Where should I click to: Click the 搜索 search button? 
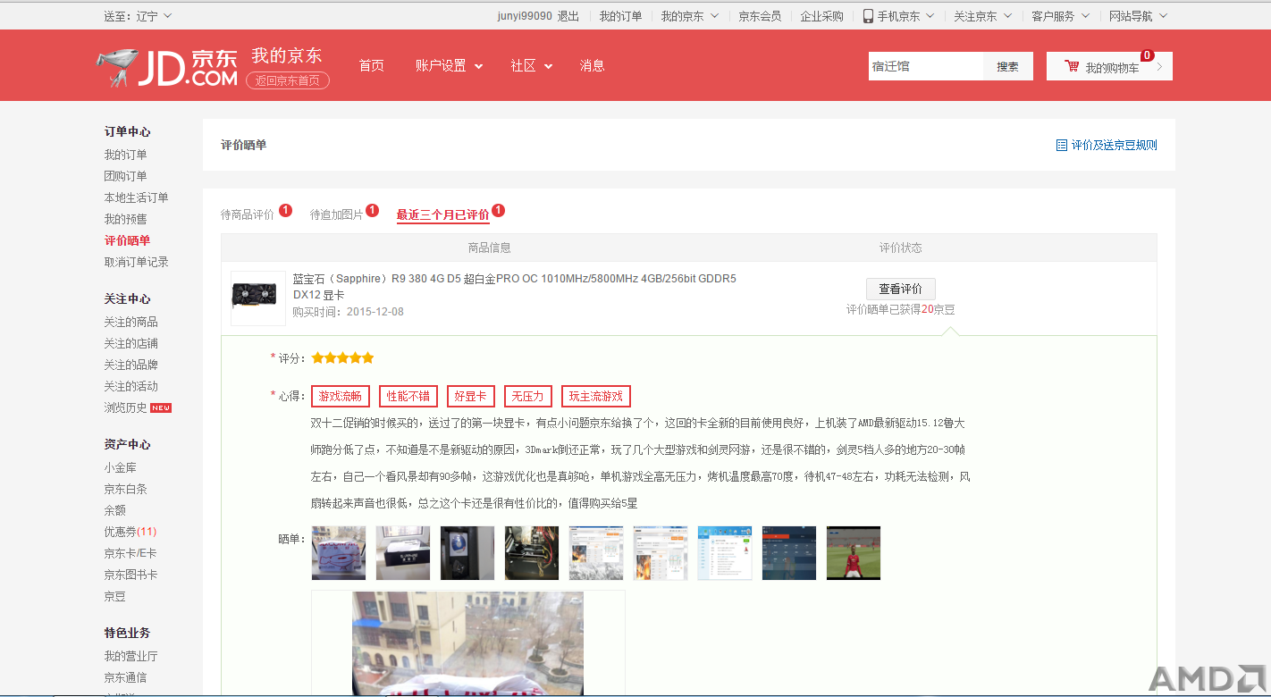point(1008,66)
